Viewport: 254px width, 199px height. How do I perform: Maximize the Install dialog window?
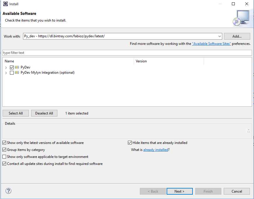(x=233, y=4)
